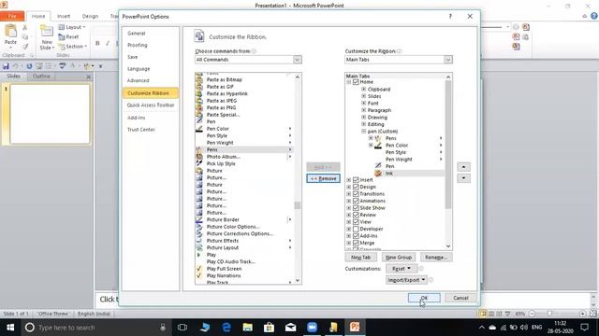Select slide 1 thumbnail in Slides pane
Viewport: 599px width, 336px height.
coord(50,114)
